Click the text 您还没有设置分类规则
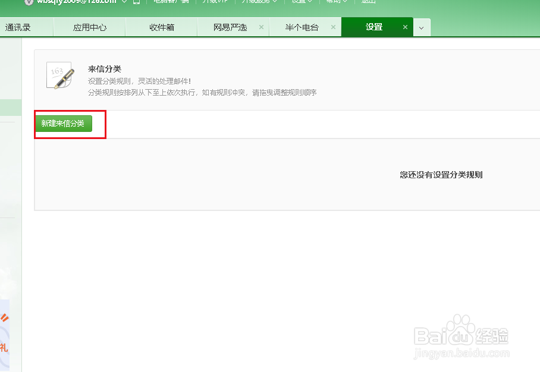Viewport: 540px width, 372px height. point(441,175)
